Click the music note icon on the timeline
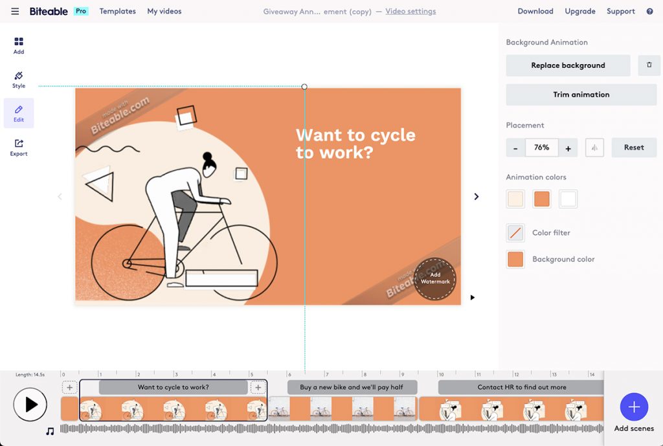Viewport: 663px width, 446px height. click(x=52, y=430)
